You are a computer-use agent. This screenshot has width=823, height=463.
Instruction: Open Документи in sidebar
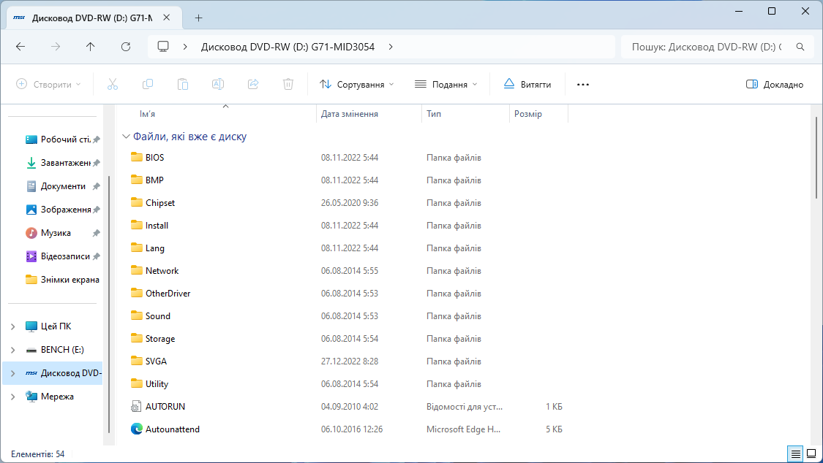(x=62, y=186)
